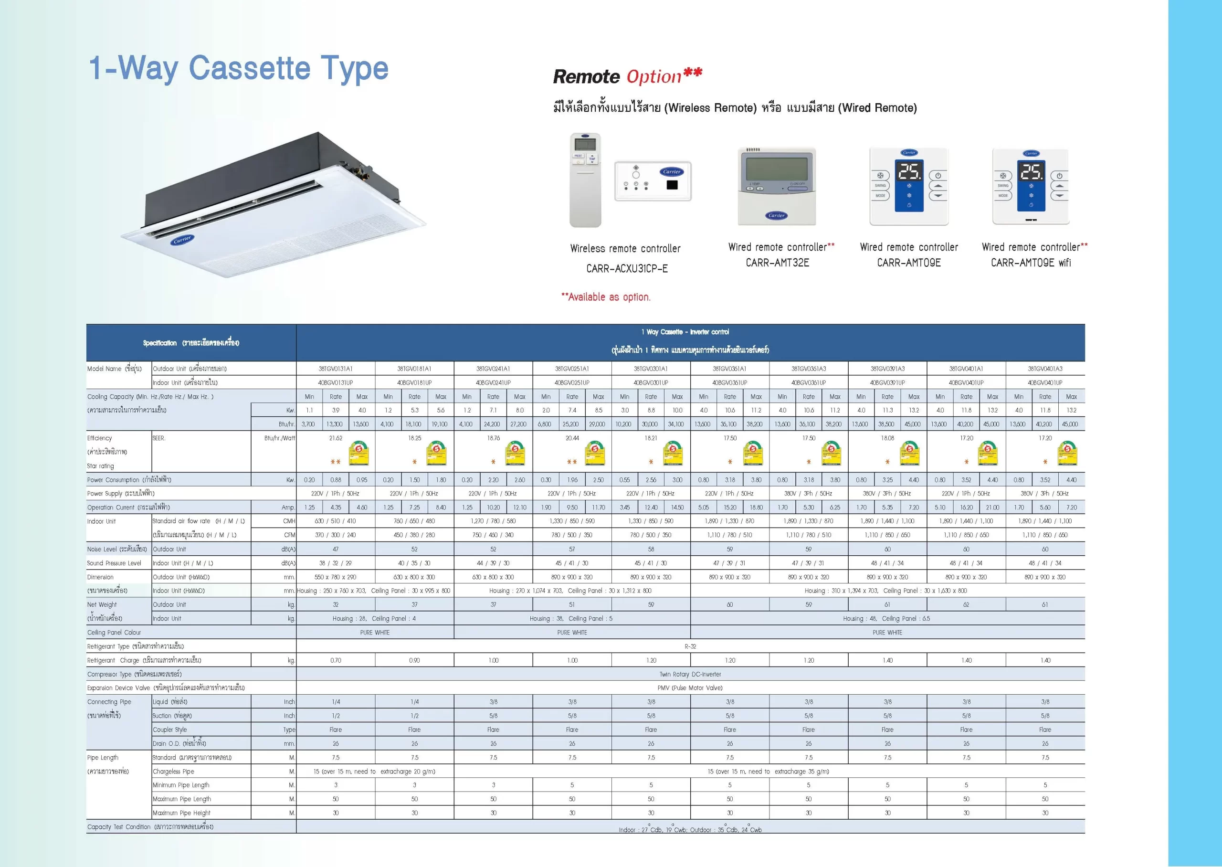
Task: Click the "R-32" refrigerant type cell
Action: coord(690,646)
